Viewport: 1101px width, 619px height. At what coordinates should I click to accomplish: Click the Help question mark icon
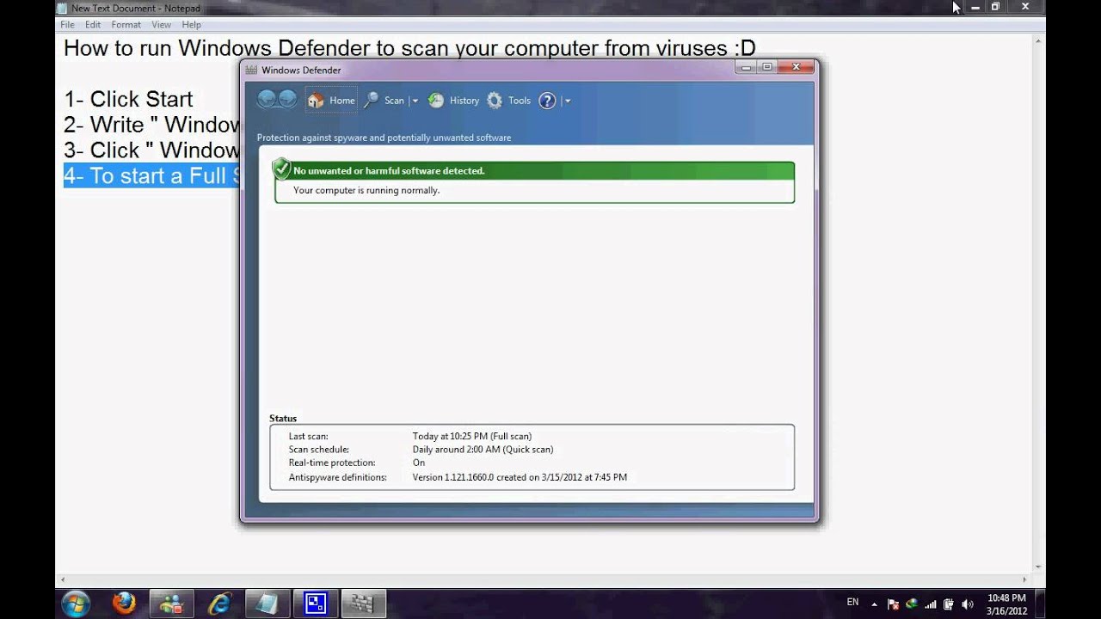547,101
